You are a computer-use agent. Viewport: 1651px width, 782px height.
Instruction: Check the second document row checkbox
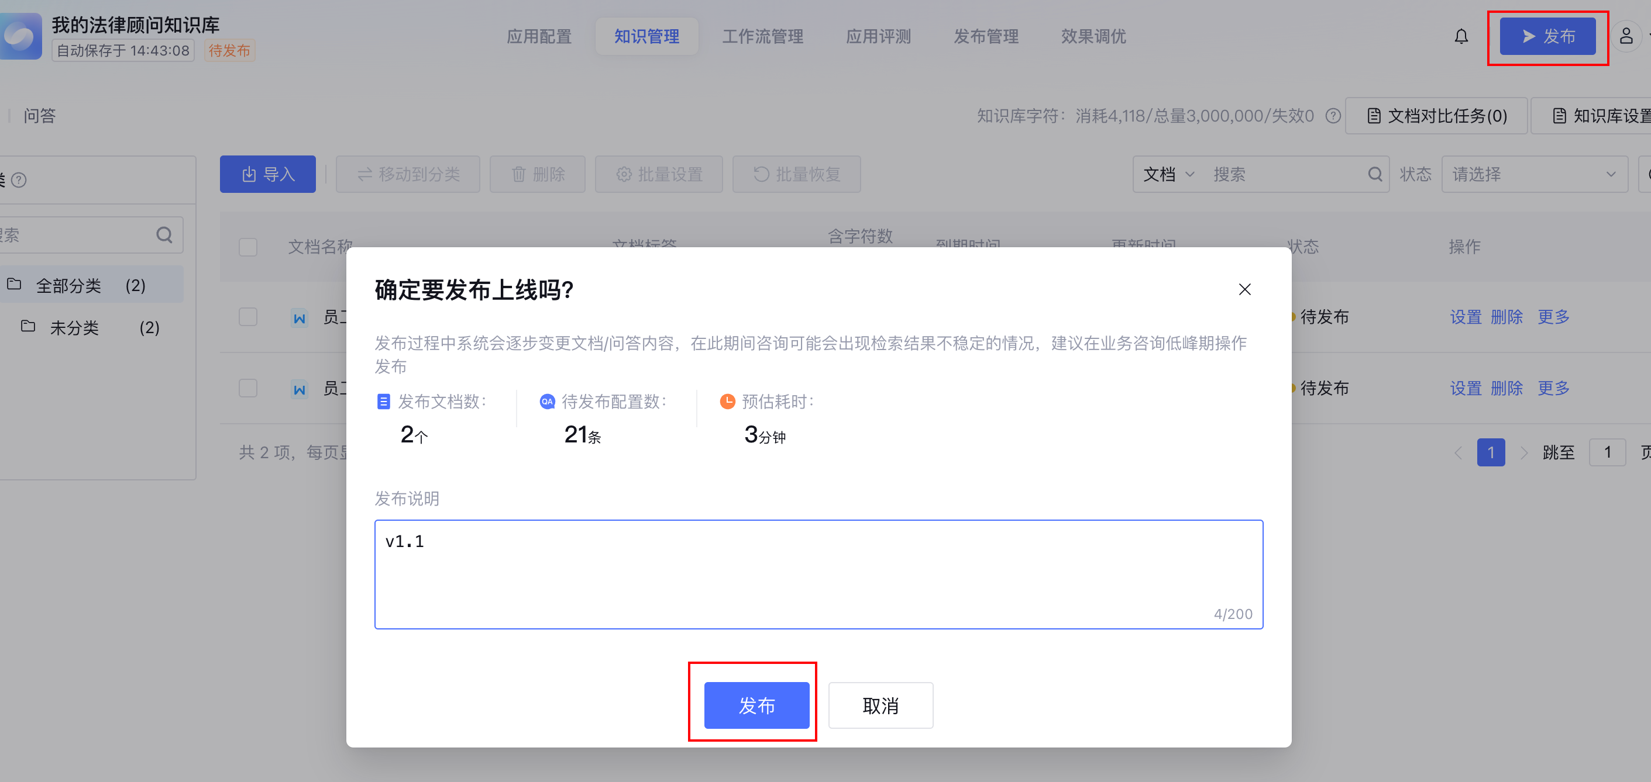point(248,388)
